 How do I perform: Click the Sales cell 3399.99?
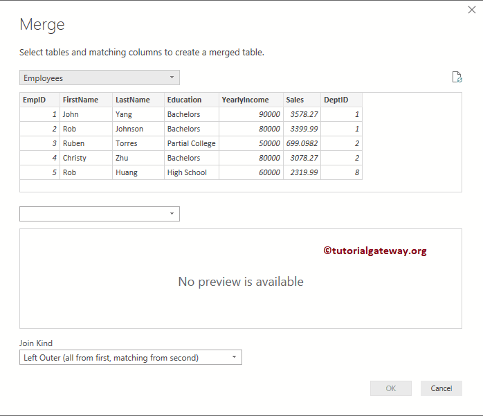pos(302,129)
